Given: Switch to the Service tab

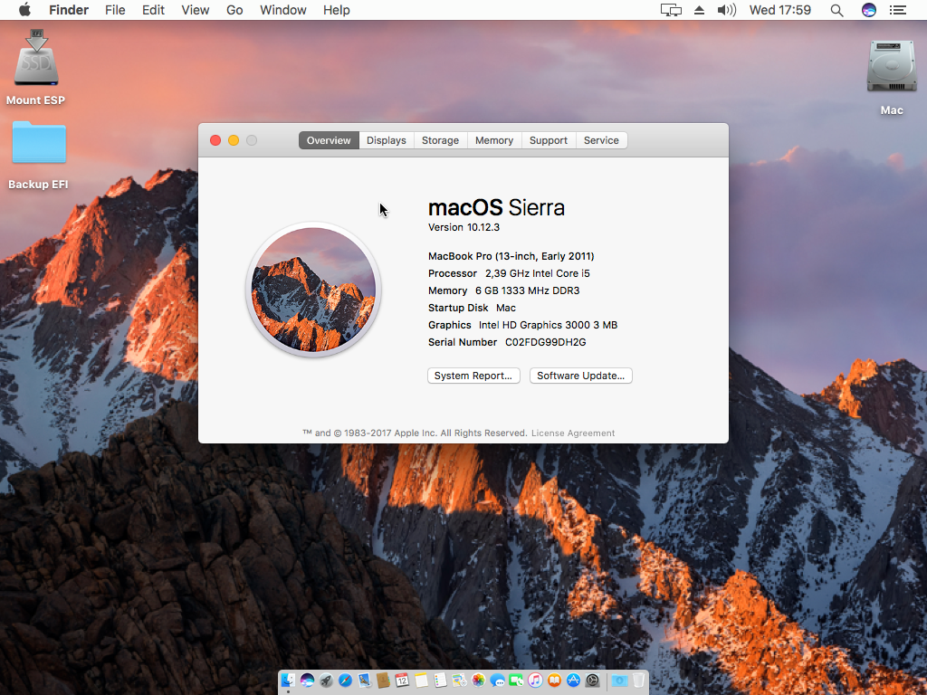Looking at the screenshot, I should pos(601,140).
